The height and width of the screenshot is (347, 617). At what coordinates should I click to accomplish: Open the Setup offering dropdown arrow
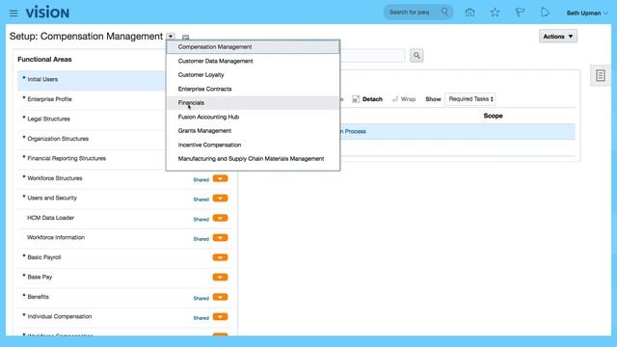click(x=171, y=37)
